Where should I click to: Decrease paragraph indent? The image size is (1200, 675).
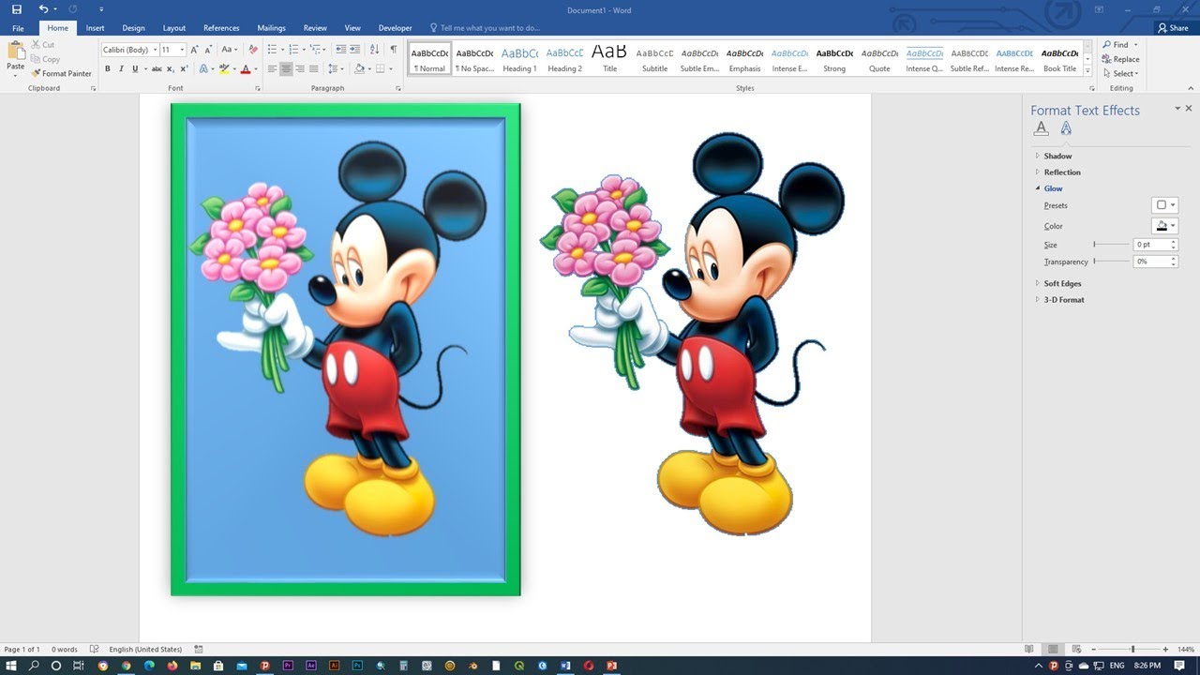(x=341, y=50)
